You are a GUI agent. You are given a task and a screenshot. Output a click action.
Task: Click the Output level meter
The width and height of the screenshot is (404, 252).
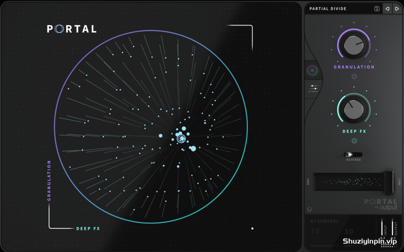click(393, 227)
